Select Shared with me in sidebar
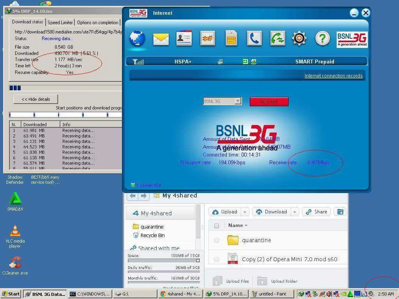The height and width of the screenshot is (299, 399). [x=155, y=248]
